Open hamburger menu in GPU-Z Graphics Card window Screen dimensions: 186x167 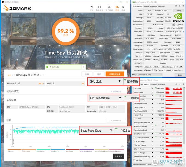[x=183, y=6]
